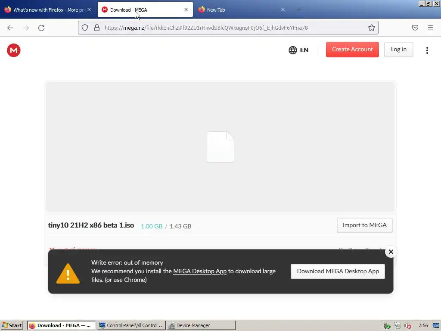This screenshot has height=331, width=441.
Task: Close the What's new with Firefox tab
Action: tap(89, 9)
